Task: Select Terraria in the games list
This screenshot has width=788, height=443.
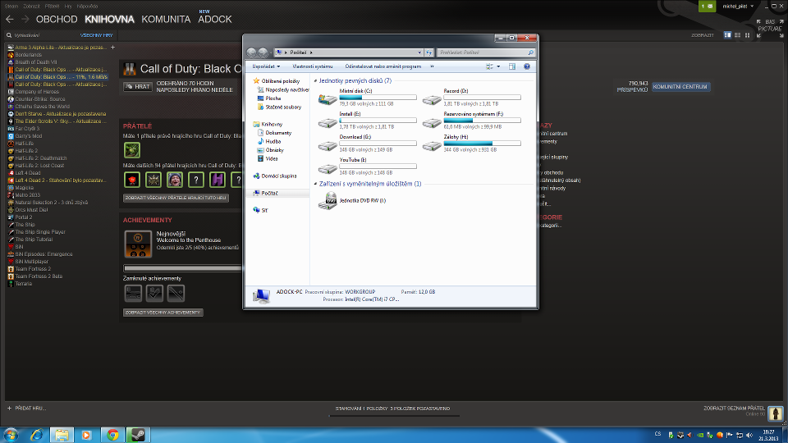Action: click(24, 281)
